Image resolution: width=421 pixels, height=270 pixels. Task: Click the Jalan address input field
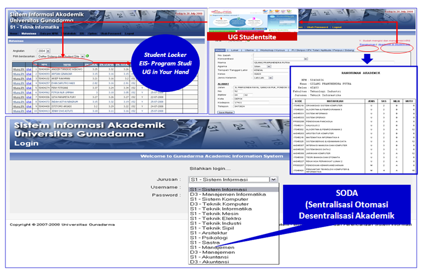262,87
